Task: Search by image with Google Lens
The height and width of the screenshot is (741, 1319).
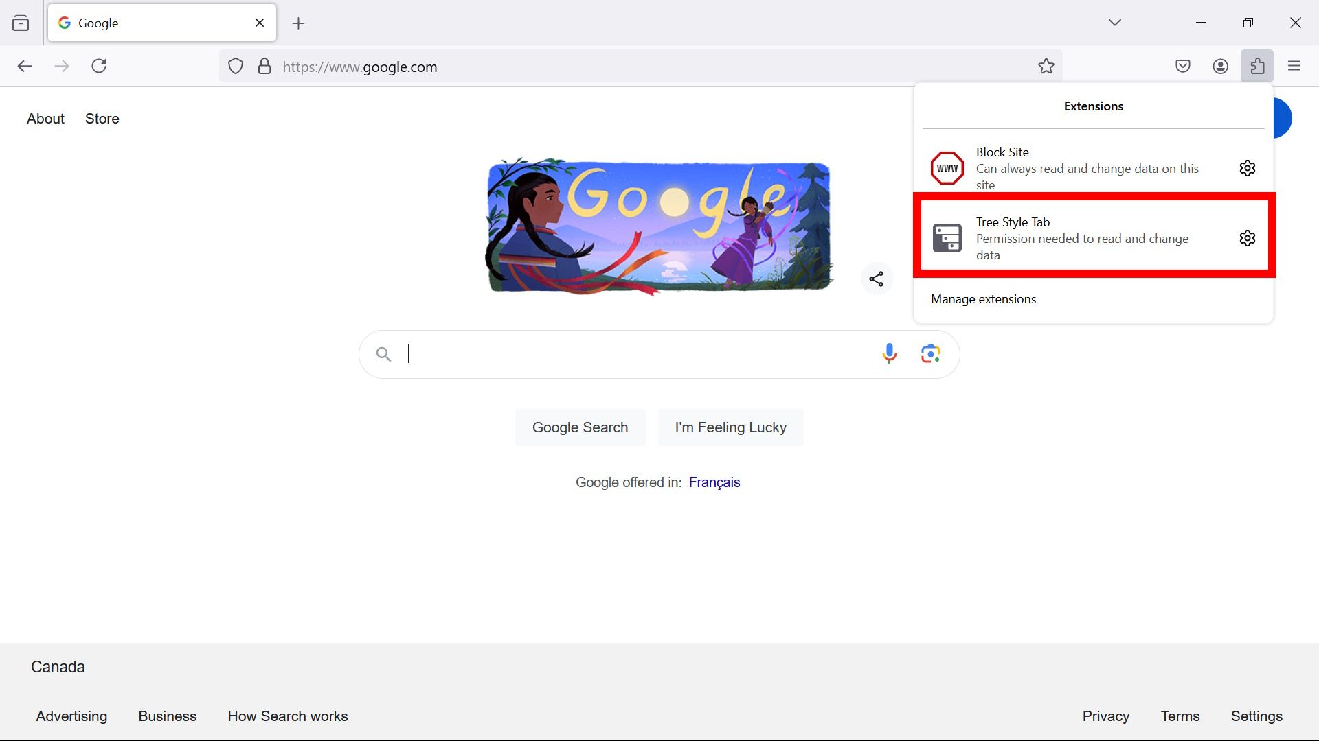Action: click(930, 353)
